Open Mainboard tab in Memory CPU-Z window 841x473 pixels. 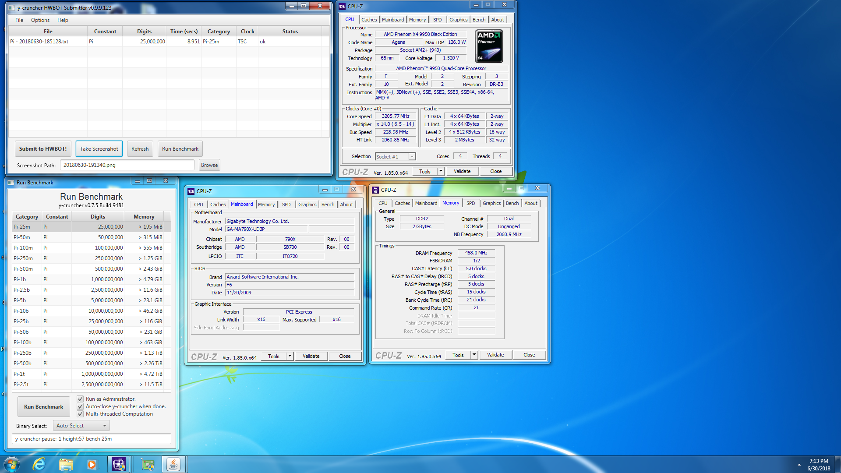click(x=426, y=203)
